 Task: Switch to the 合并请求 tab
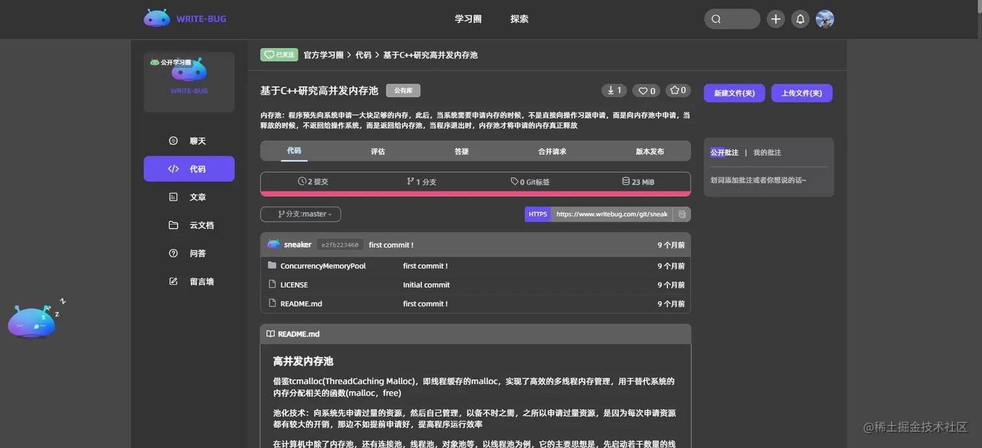tap(552, 151)
